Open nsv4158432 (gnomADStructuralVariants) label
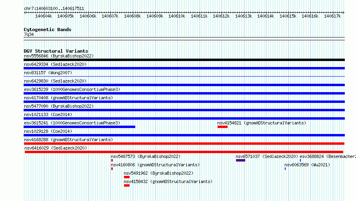 click(168, 181)
